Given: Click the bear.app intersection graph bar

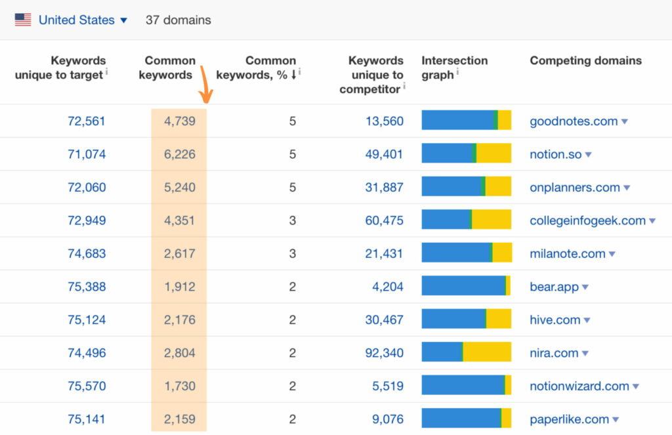Looking at the screenshot, I should (466, 286).
